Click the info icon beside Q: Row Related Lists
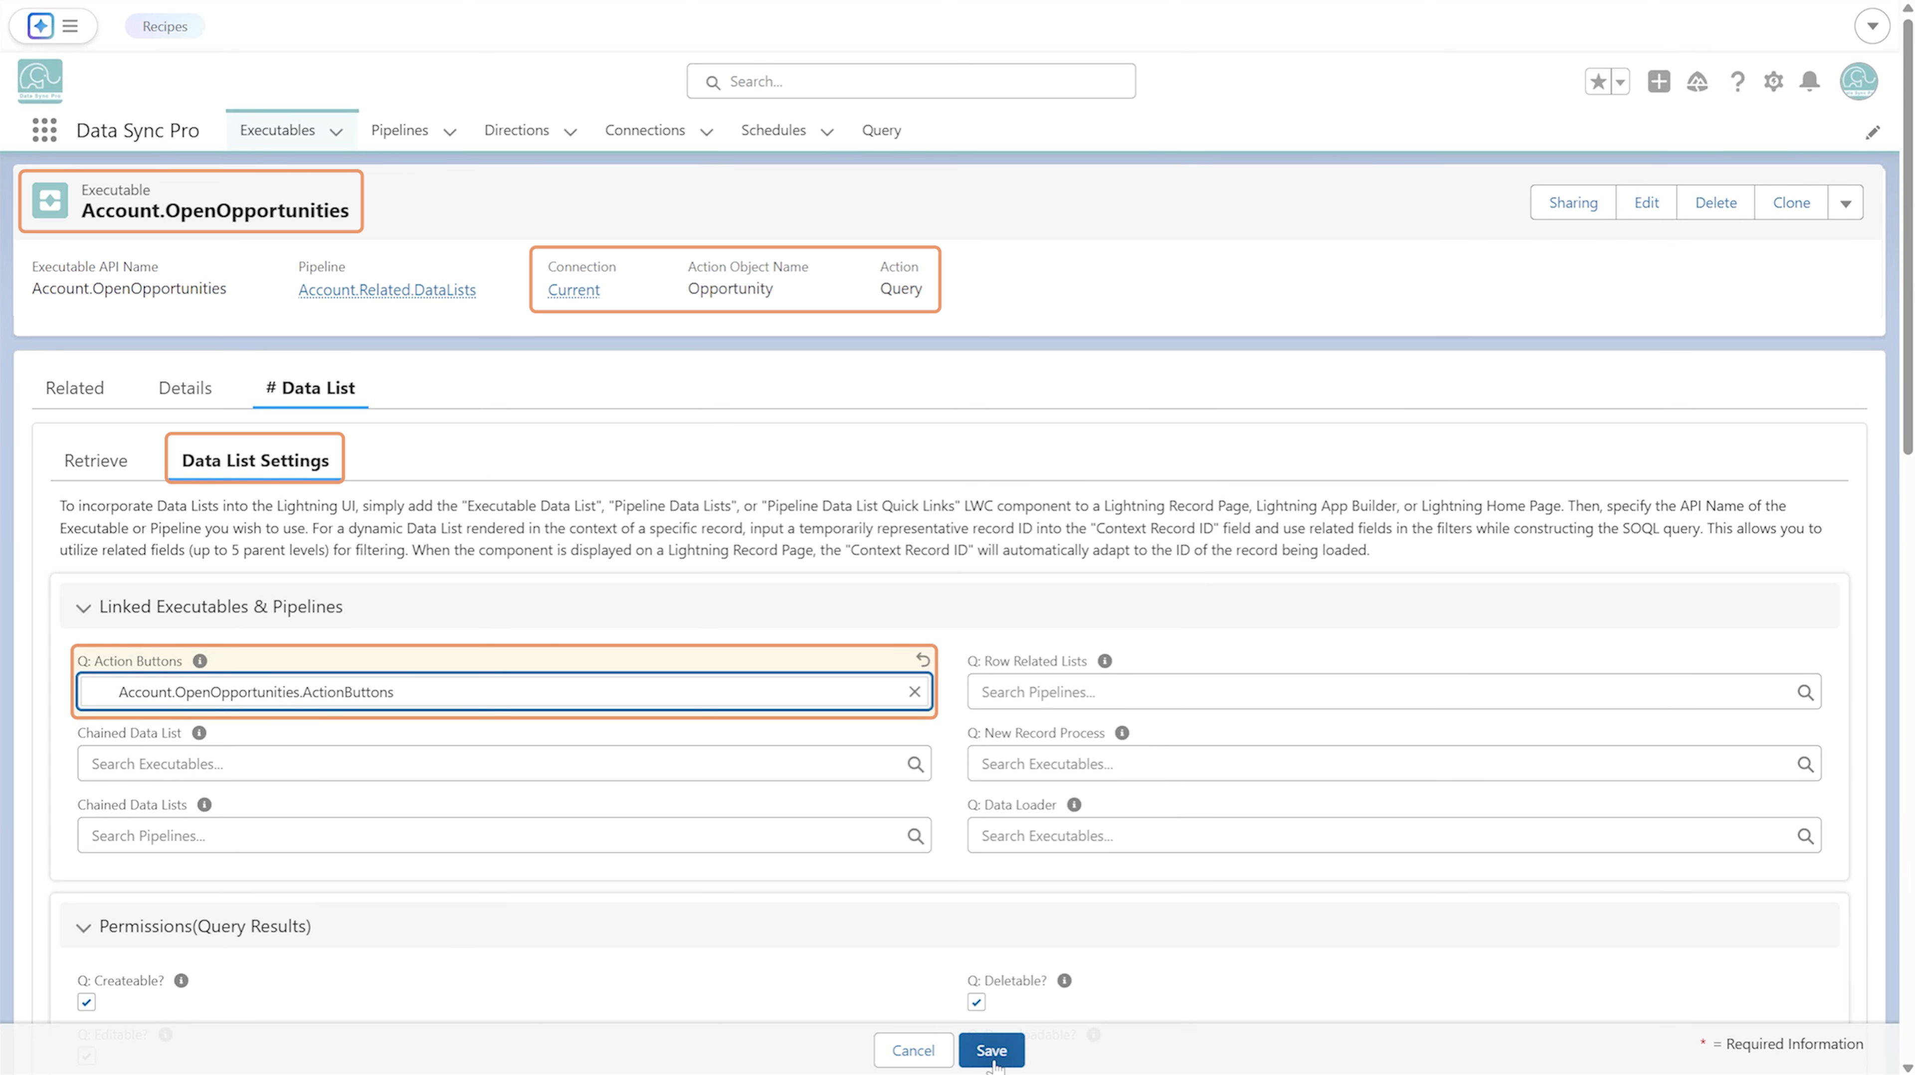 pyautogui.click(x=1105, y=660)
